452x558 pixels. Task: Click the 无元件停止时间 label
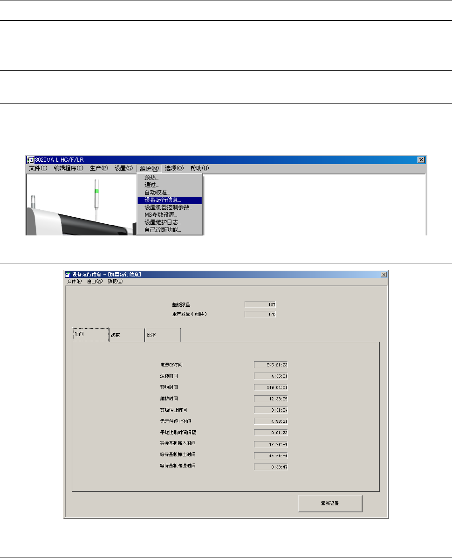pyautogui.click(x=176, y=421)
